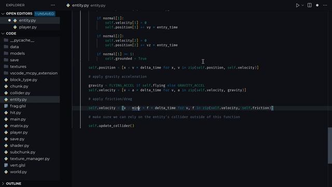The height and width of the screenshot is (187, 332).
Task: Open texture_manager.py file
Action: [30, 158]
